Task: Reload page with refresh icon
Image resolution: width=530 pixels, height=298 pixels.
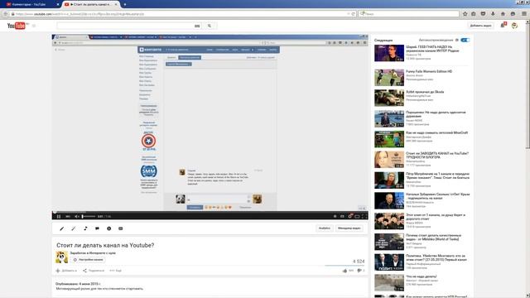Action: pyautogui.click(x=354, y=14)
